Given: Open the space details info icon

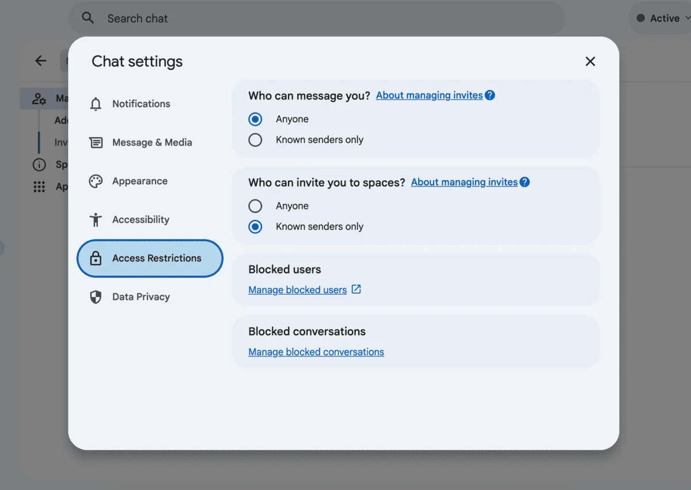Looking at the screenshot, I should tap(39, 164).
